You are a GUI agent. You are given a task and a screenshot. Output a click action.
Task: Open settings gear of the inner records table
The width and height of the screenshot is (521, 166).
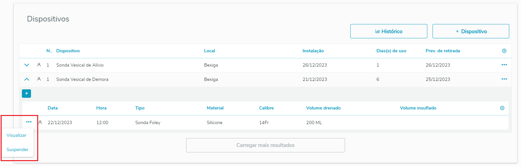[502, 108]
